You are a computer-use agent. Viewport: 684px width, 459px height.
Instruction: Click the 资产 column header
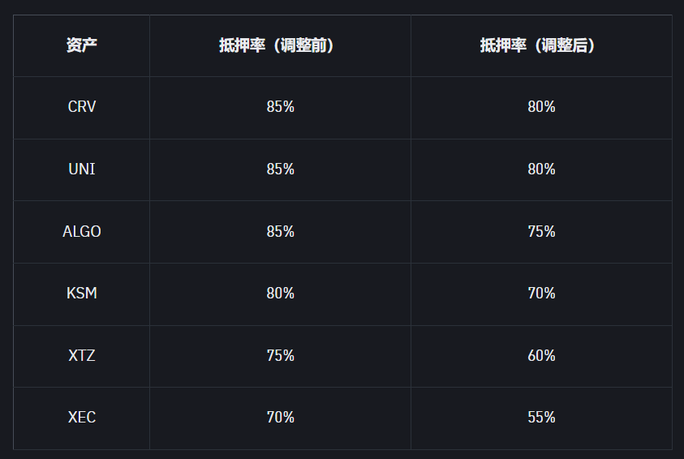(82, 45)
